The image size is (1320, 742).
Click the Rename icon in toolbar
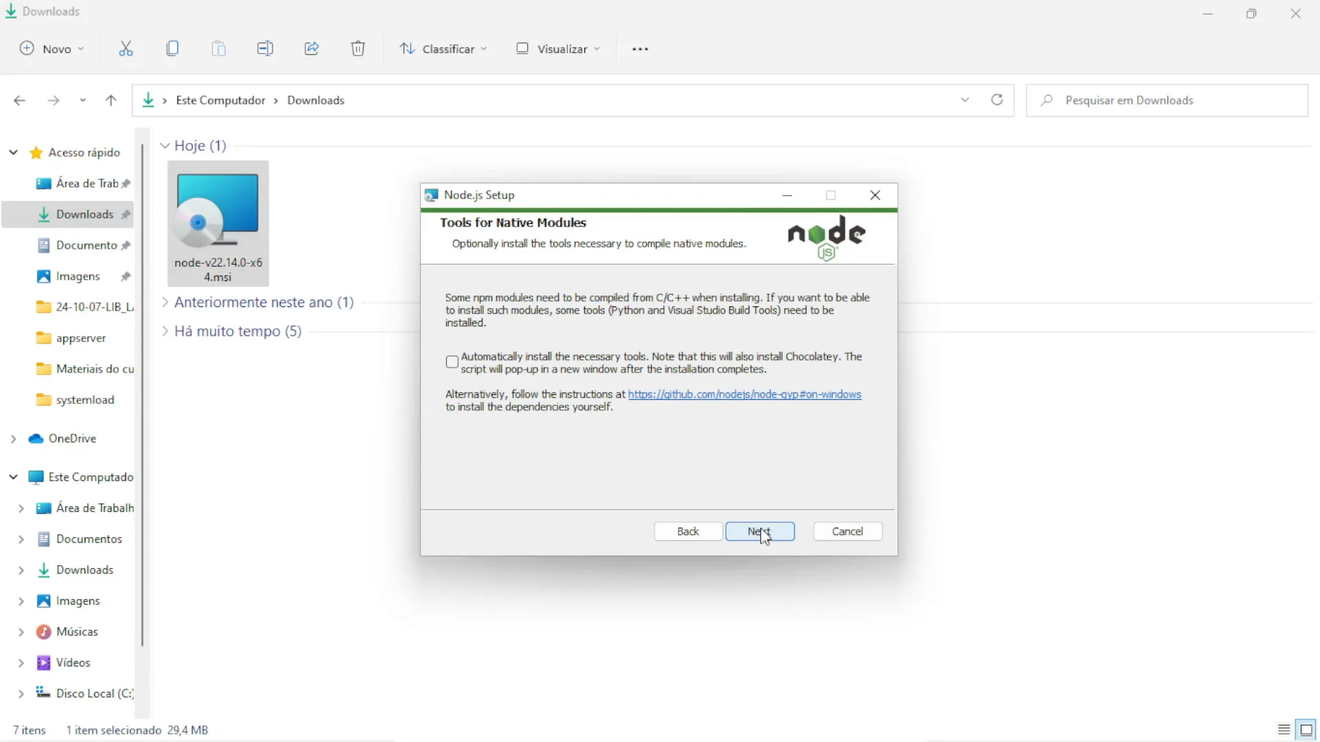click(x=265, y=49)
